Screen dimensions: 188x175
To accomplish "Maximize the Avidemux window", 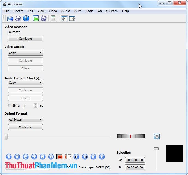I will tap(169, 3).
